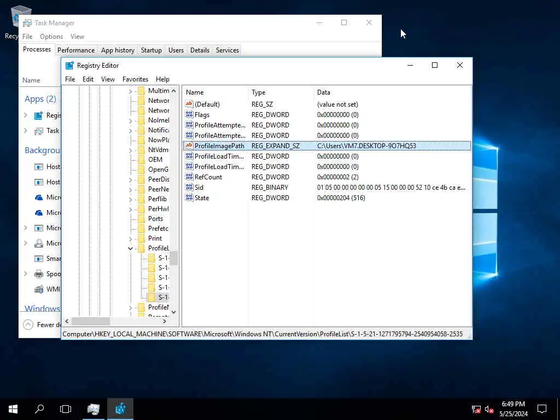Expand the Print key
Image resolution: width=560 pixels, height=420 pixels.
click(130, 238)
